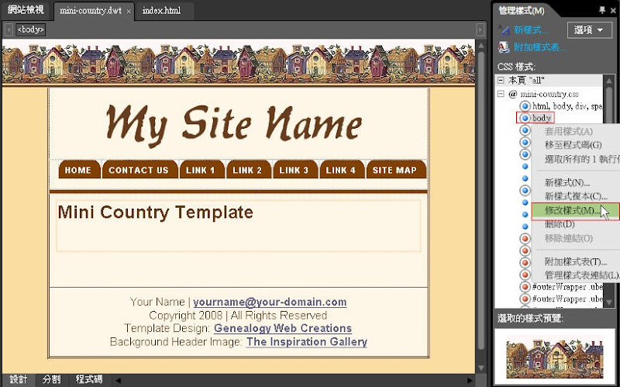This screenshot has height=387, width=620.
Task: Click the 新樣式... link text in panel
Action: (531, 30)
